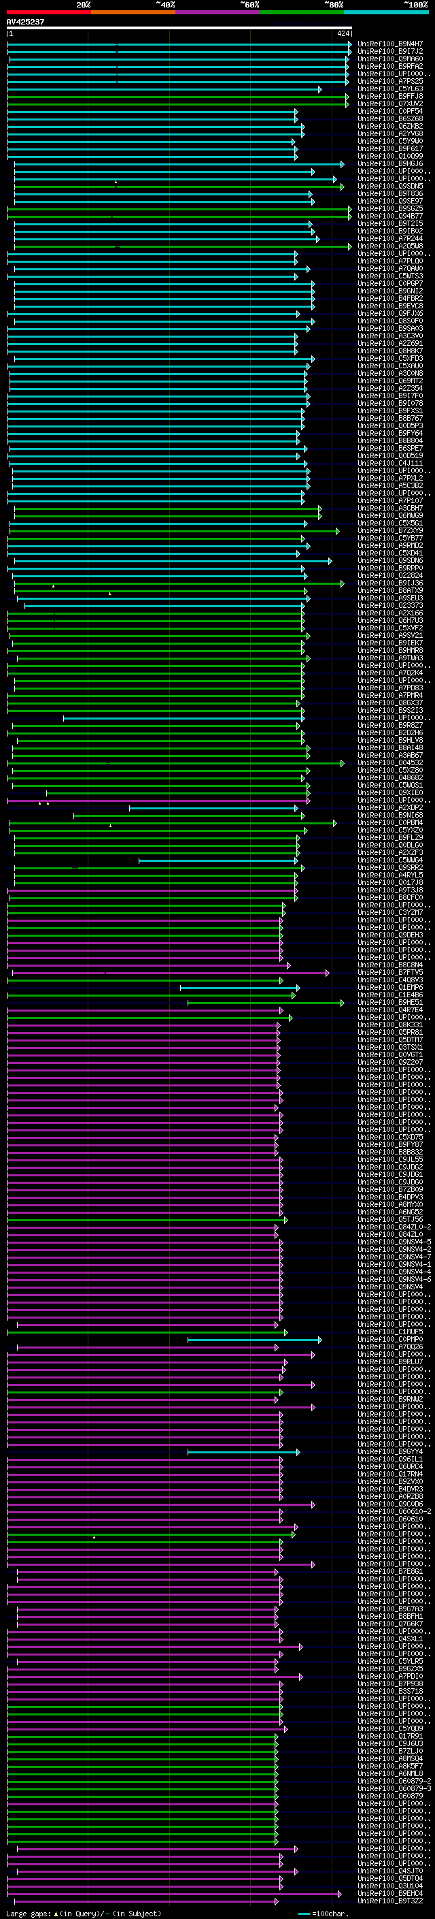Click the UniRef100_B9T836 label
This screenshot has height=1919, width=435.
coord(390,194)
